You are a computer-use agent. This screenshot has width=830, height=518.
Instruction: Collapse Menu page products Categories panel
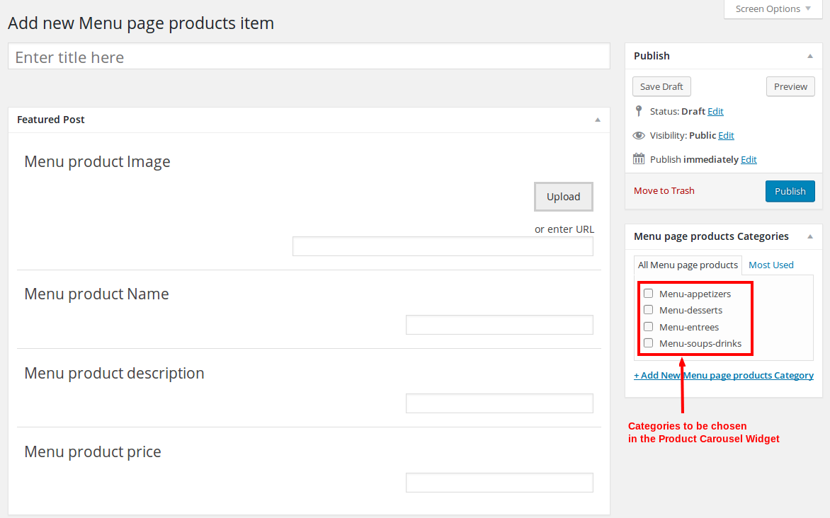tap(809, 236)
